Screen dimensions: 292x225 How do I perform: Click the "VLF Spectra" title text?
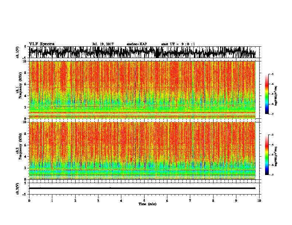42,44
